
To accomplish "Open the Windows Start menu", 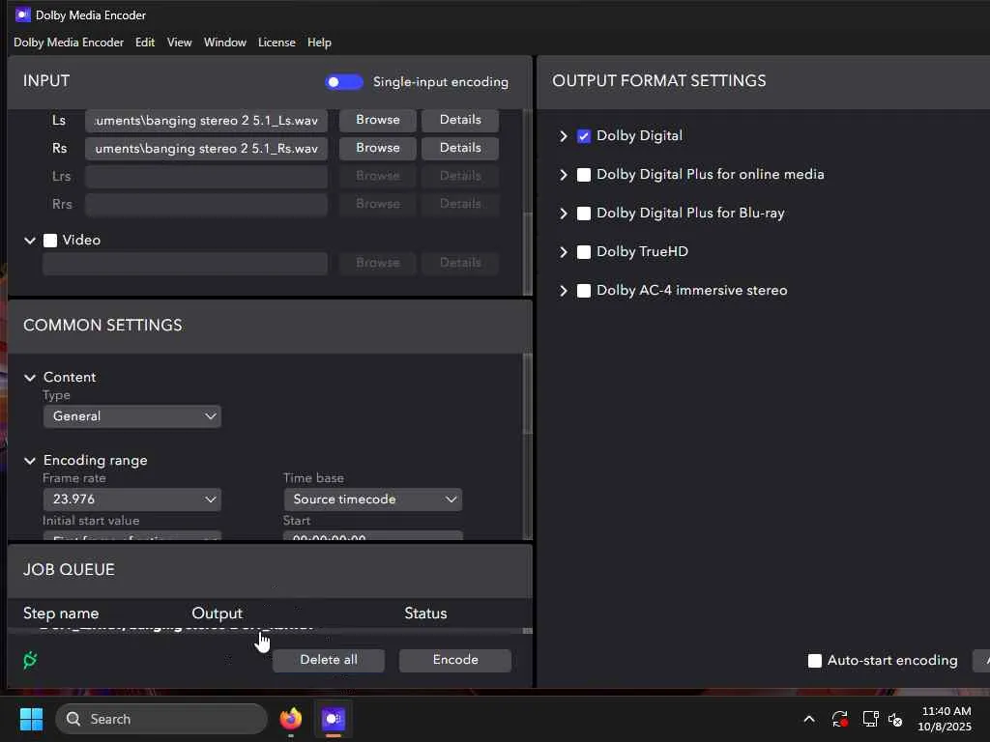I will pyautogui.click(x=31, y=719).
